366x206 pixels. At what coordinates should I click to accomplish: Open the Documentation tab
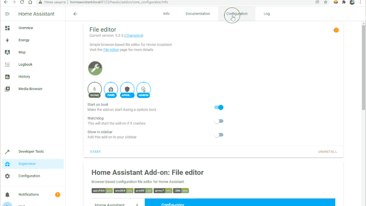[198, 14]
